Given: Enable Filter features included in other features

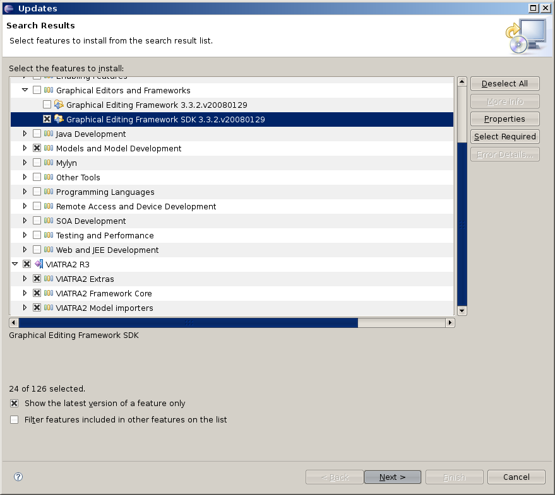Looking at the screenshot, I should 14,419.
